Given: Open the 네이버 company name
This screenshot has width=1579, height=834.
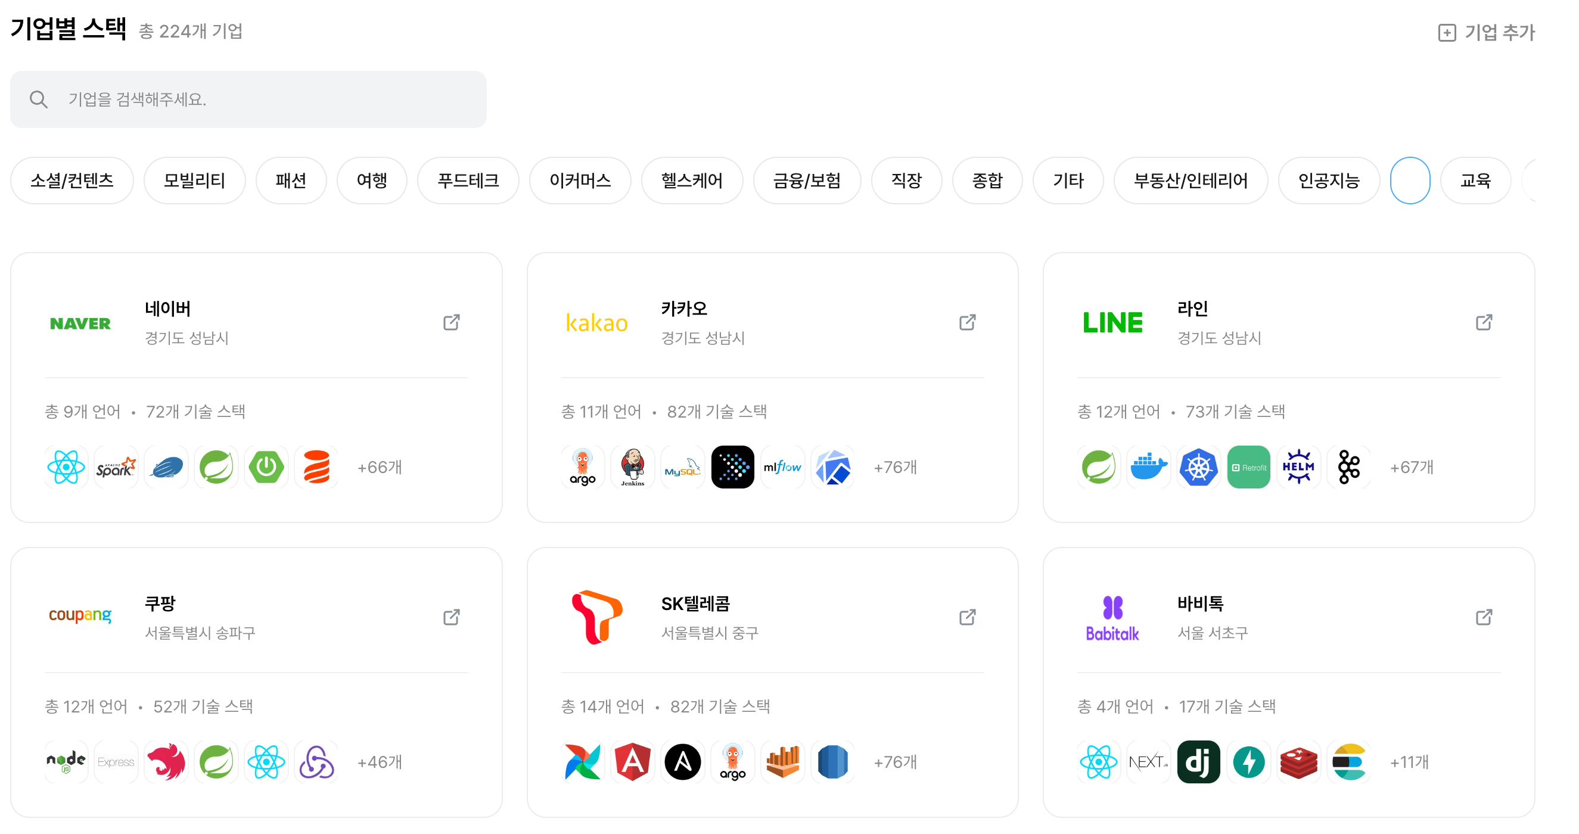Looking at the screenshot, I should click(x=167, y=308).
